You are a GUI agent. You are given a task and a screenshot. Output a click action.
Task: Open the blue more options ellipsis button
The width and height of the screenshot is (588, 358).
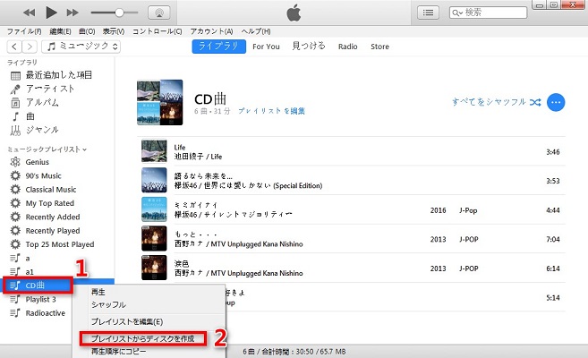(556, 102)
